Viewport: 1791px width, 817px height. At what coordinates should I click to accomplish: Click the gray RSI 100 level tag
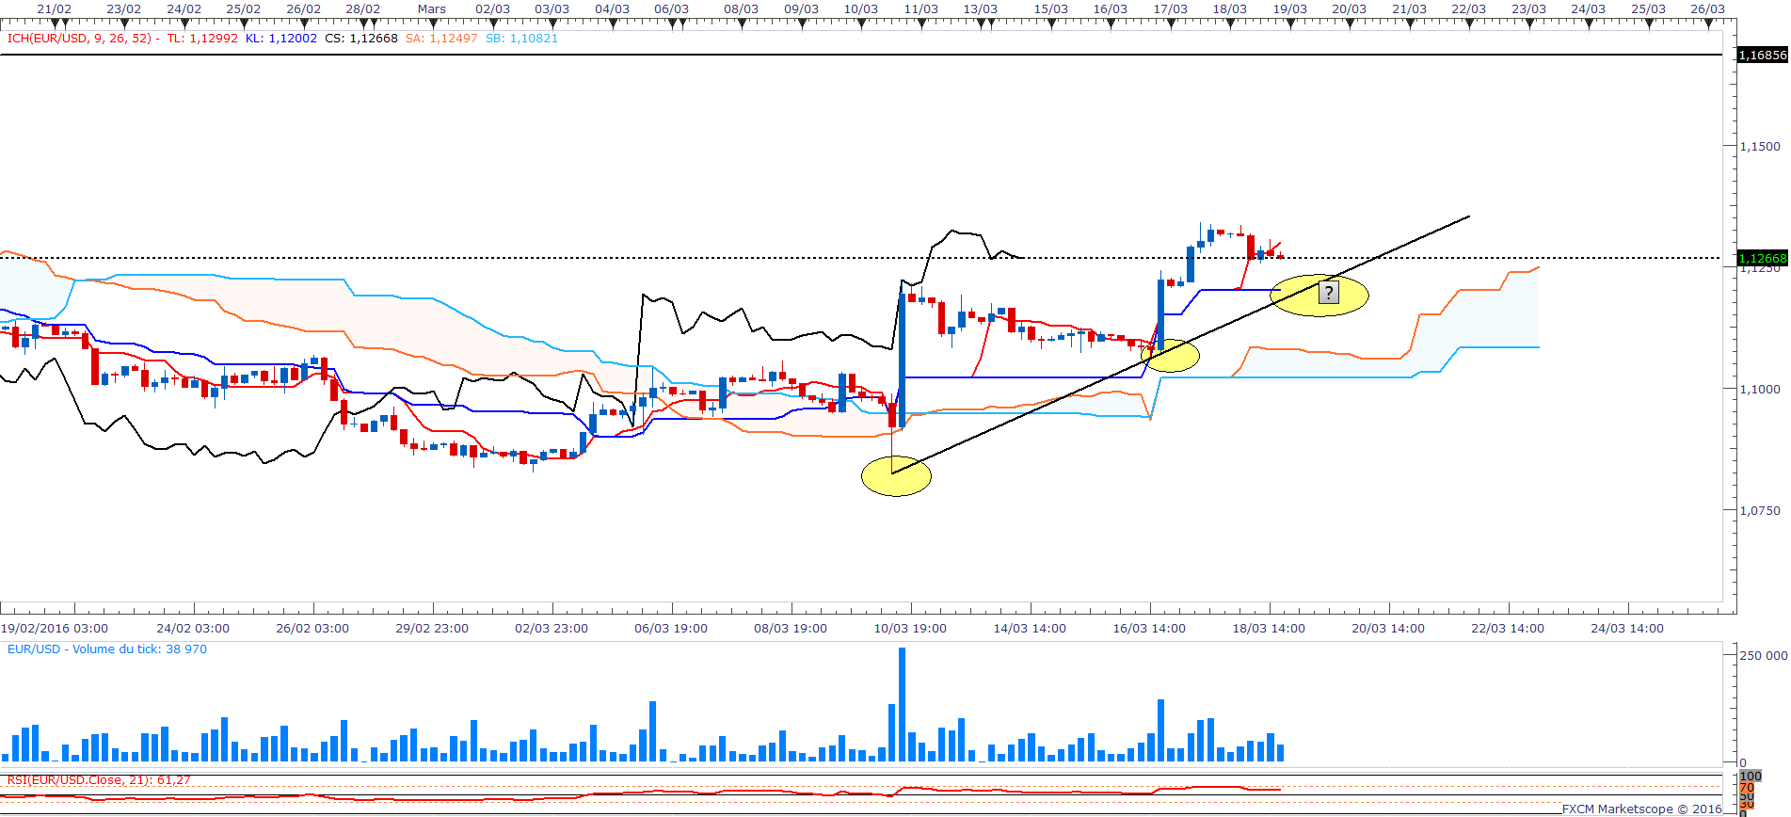point(1750,777)
